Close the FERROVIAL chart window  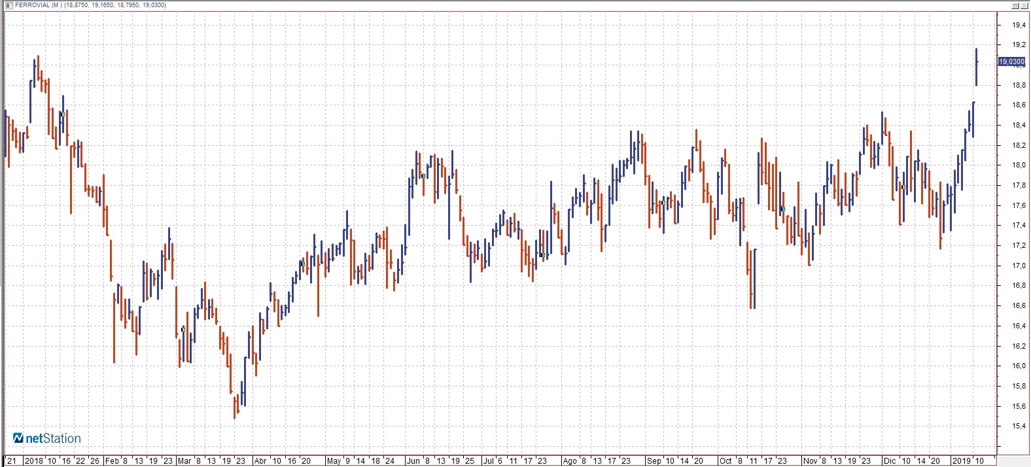click(1024, 5)
